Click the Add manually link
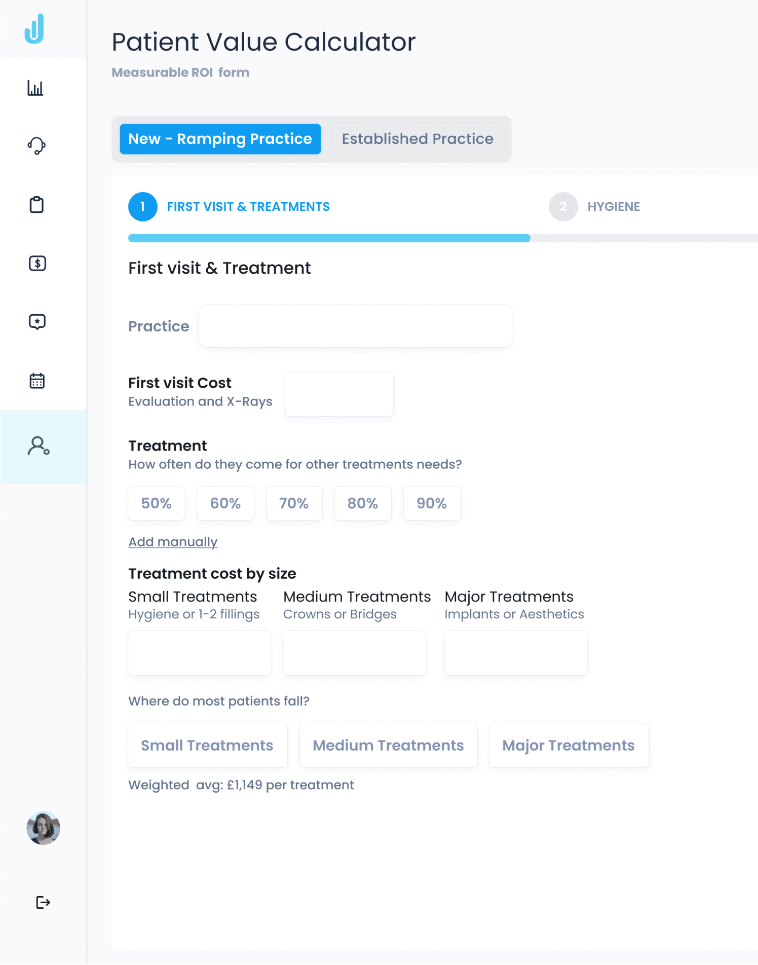The image size is (758, 965). (173, 542)
